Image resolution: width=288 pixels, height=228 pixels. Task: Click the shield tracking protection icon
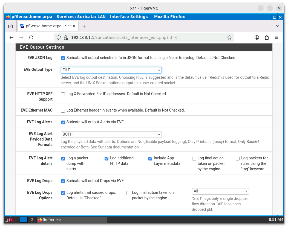point(59,38)
